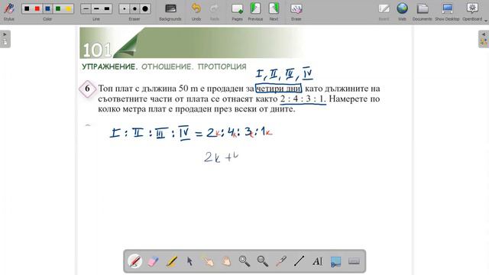Select the yellow pen color
Image resolution: width=489 pixels, height=275 pixels.
[68, 8]
